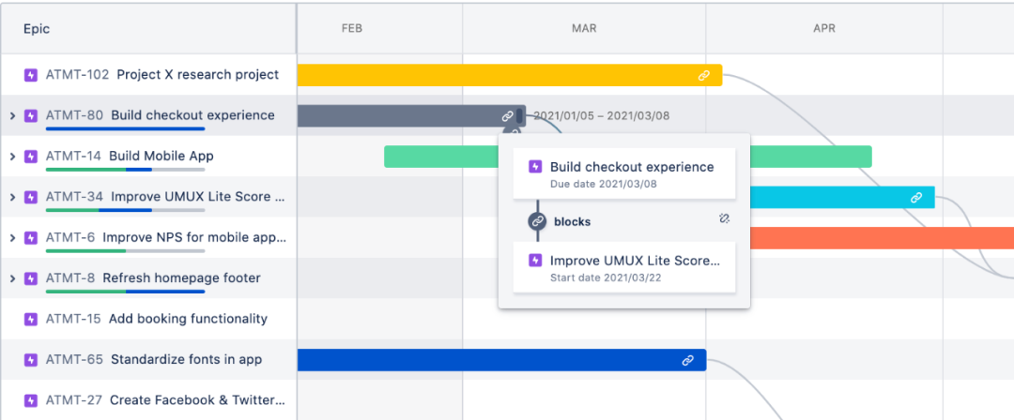1014x420 pixels.
Task: Click the unlink icon beside blocks
Action: pos(724,219)
